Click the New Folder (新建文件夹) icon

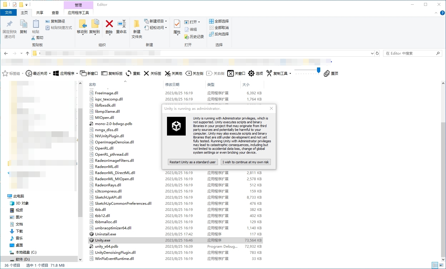pos(137,24)
